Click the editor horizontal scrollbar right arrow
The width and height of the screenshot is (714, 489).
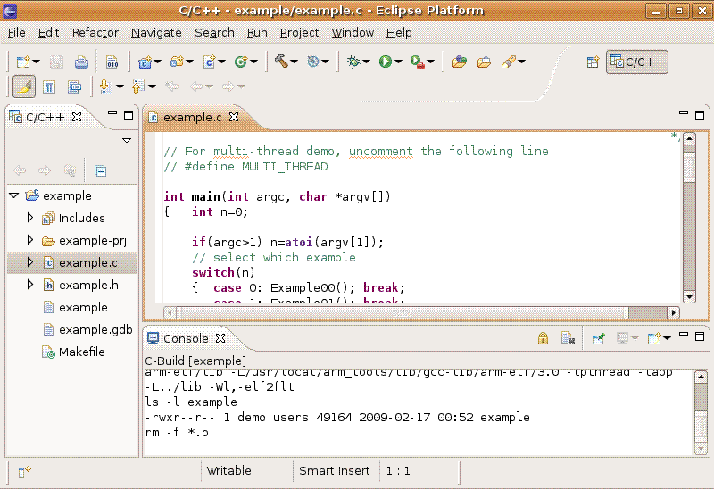coord(674,313)
